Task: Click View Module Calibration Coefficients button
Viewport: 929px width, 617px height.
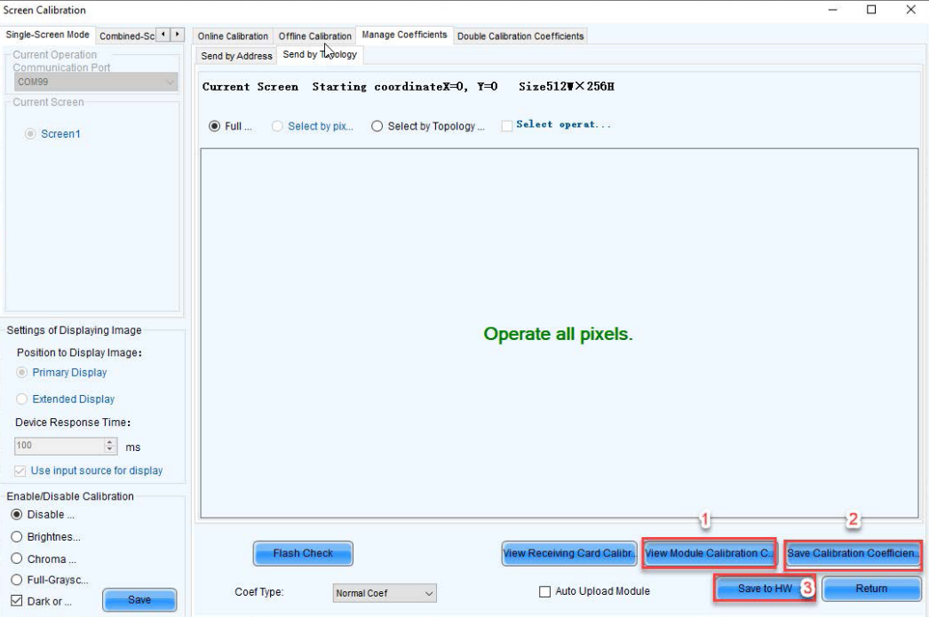Action: [708, 554]
